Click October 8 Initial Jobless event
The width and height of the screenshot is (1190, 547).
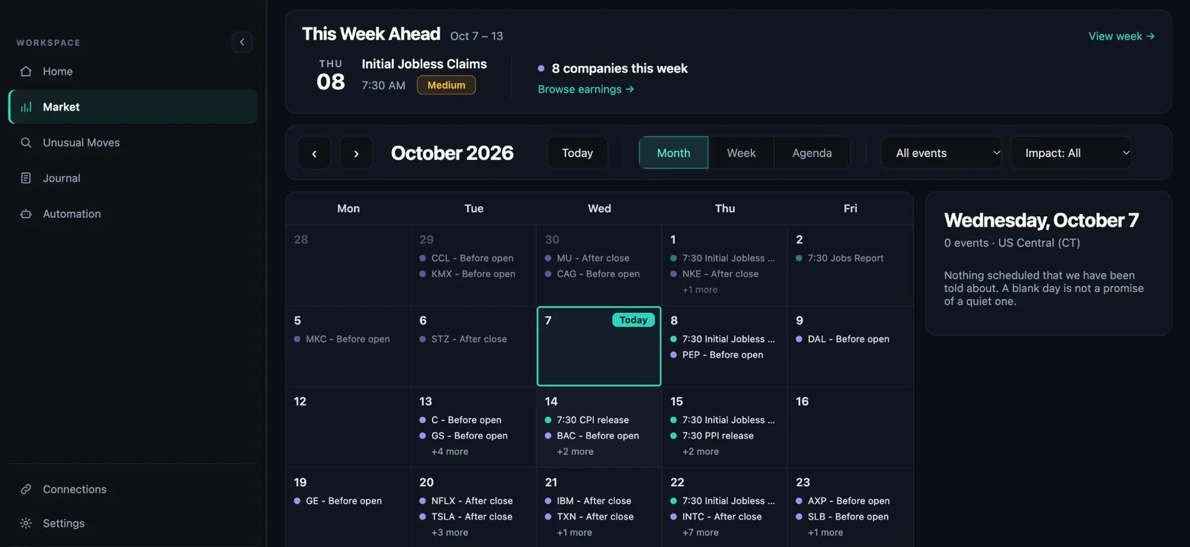point(722,339)
